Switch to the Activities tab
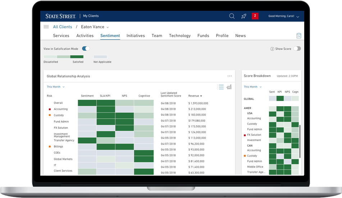The width and height of the screenshot is (342, 198). click(x=85, y=36)
